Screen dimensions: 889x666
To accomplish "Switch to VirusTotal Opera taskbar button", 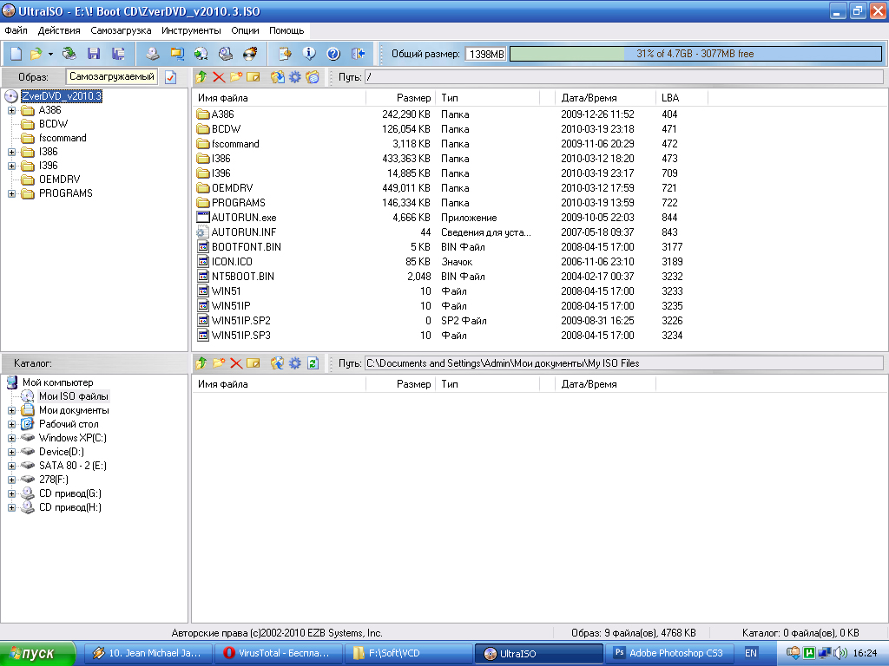I will pyautogui.click(x=279, y=654).
